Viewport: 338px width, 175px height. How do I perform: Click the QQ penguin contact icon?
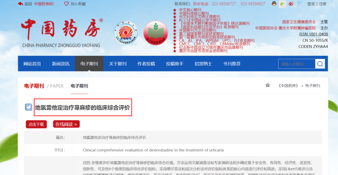tap(274, 4)
